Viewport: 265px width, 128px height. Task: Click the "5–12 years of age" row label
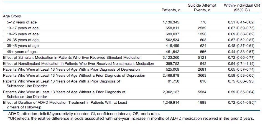pos(22,22)
